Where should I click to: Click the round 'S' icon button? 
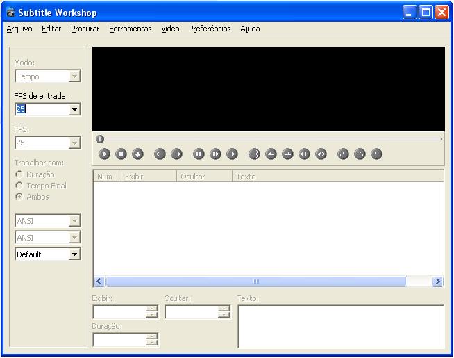click(x=376, y=154)
